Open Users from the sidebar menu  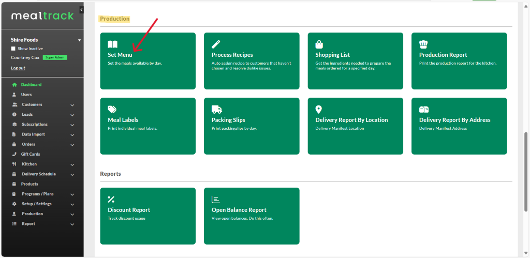(26, 95)
